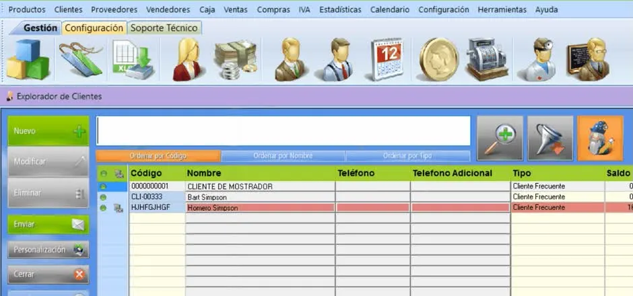Open the Estadísticas menu
This screenshot has width=633, height=296.
coord(340,9)
